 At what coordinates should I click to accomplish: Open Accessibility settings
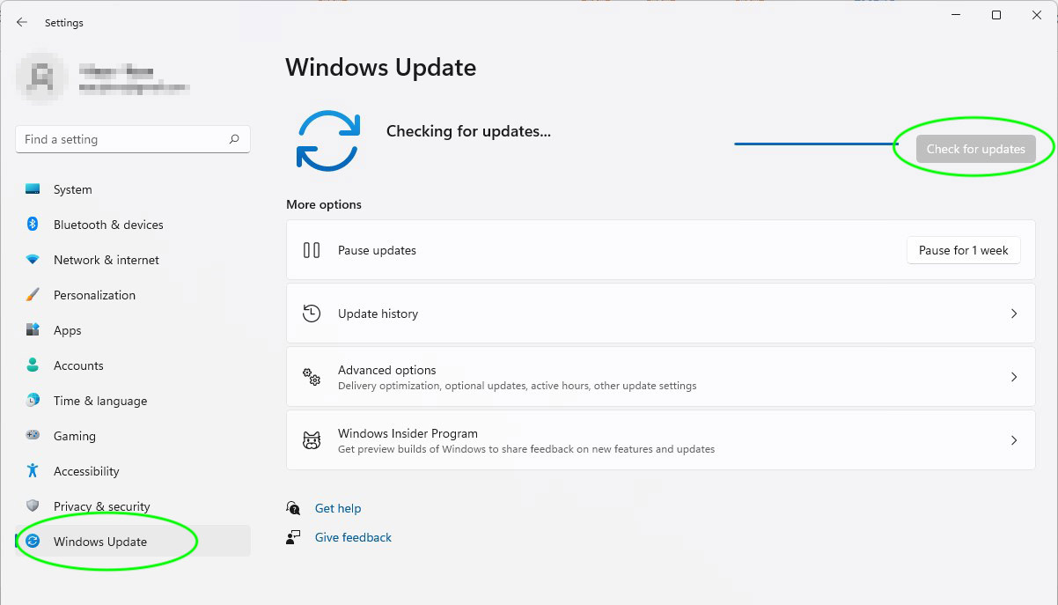[133, 471]
